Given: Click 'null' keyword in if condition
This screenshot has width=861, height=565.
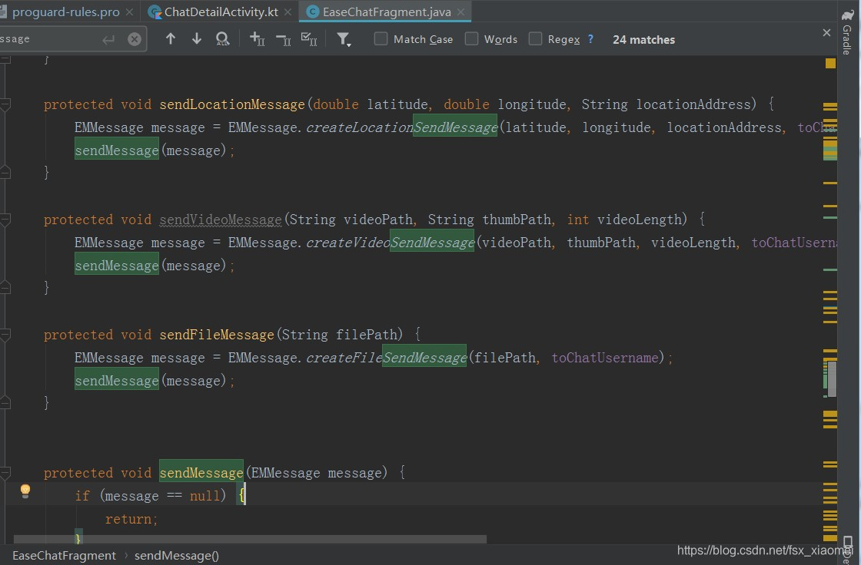Looking at the screenshot, I should 204,496.
